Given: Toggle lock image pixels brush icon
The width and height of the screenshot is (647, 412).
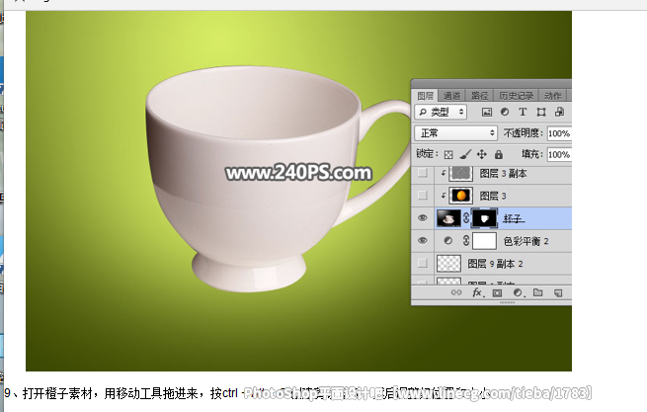Looking at the screenshot, I should tap(465, 155).
